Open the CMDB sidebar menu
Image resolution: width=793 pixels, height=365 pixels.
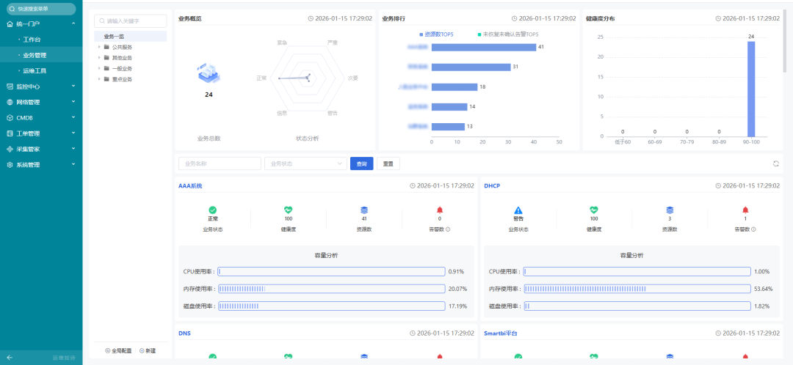pos(40,117)
